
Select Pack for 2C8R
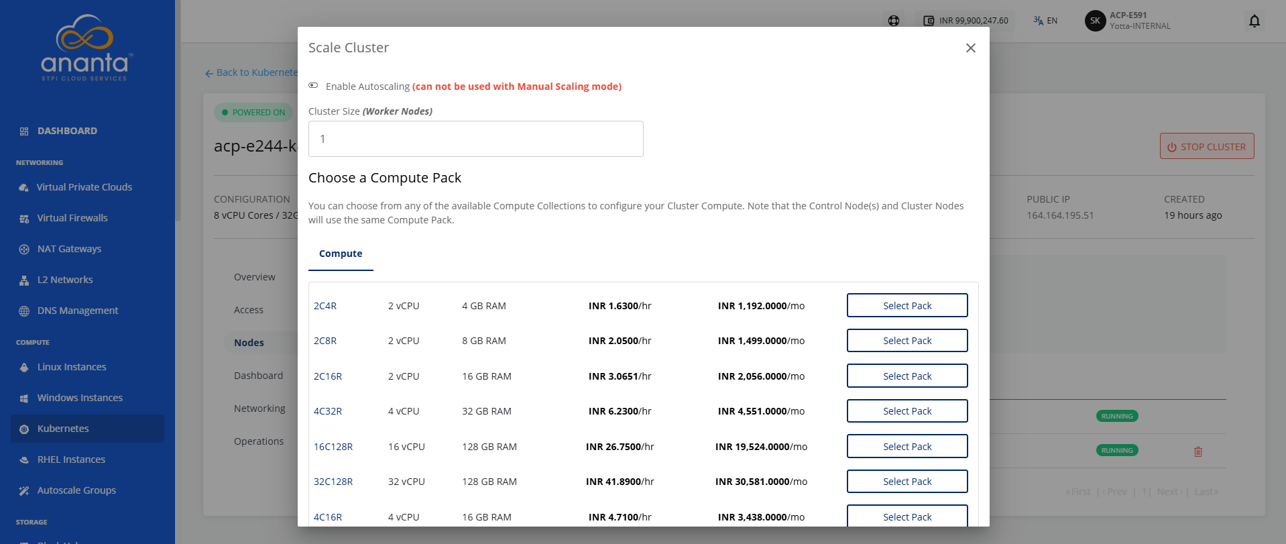tap(907, 341)
